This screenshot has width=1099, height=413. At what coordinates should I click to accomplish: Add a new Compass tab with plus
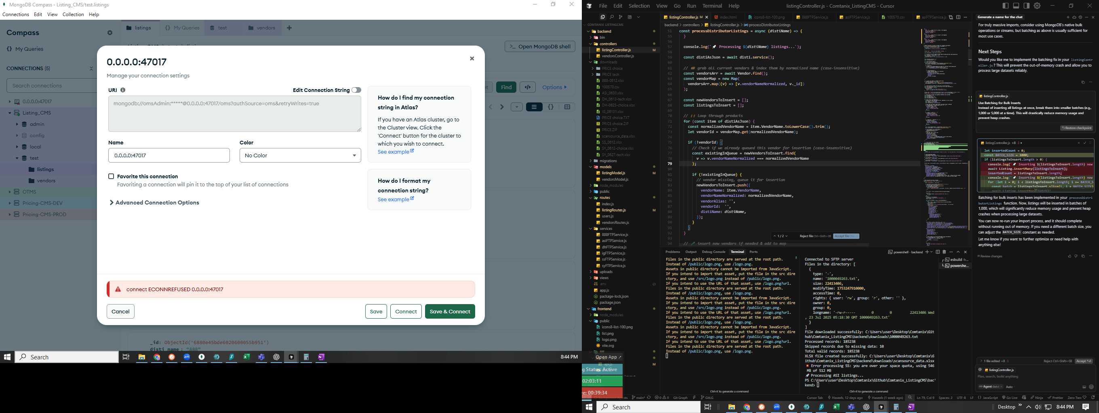pyautogui.click(x=289, y=28)
